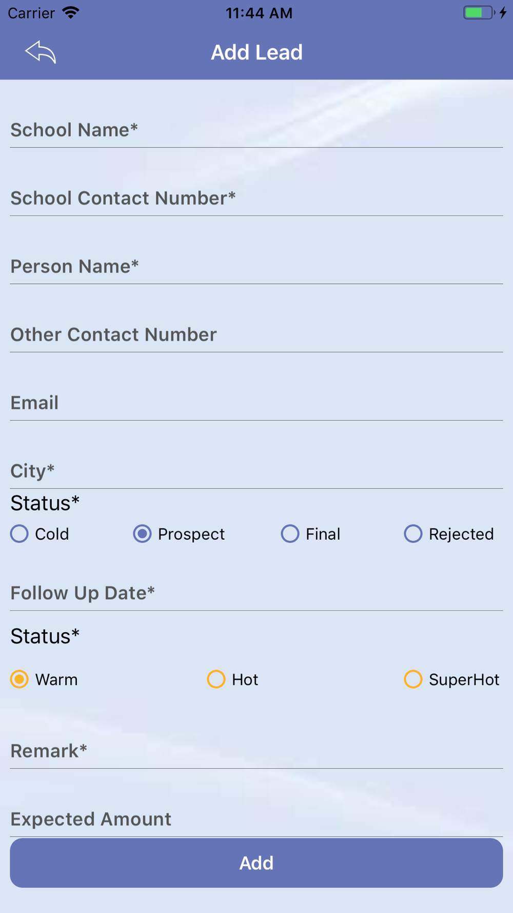The image size is (513, 913).
Task: Focus the Other Contact Number field
Action: (256, 335)
